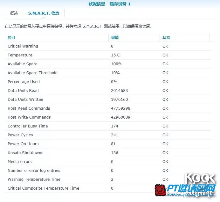
Task: Select the Percentage Used row label
Action: click(x=24, y=82)
